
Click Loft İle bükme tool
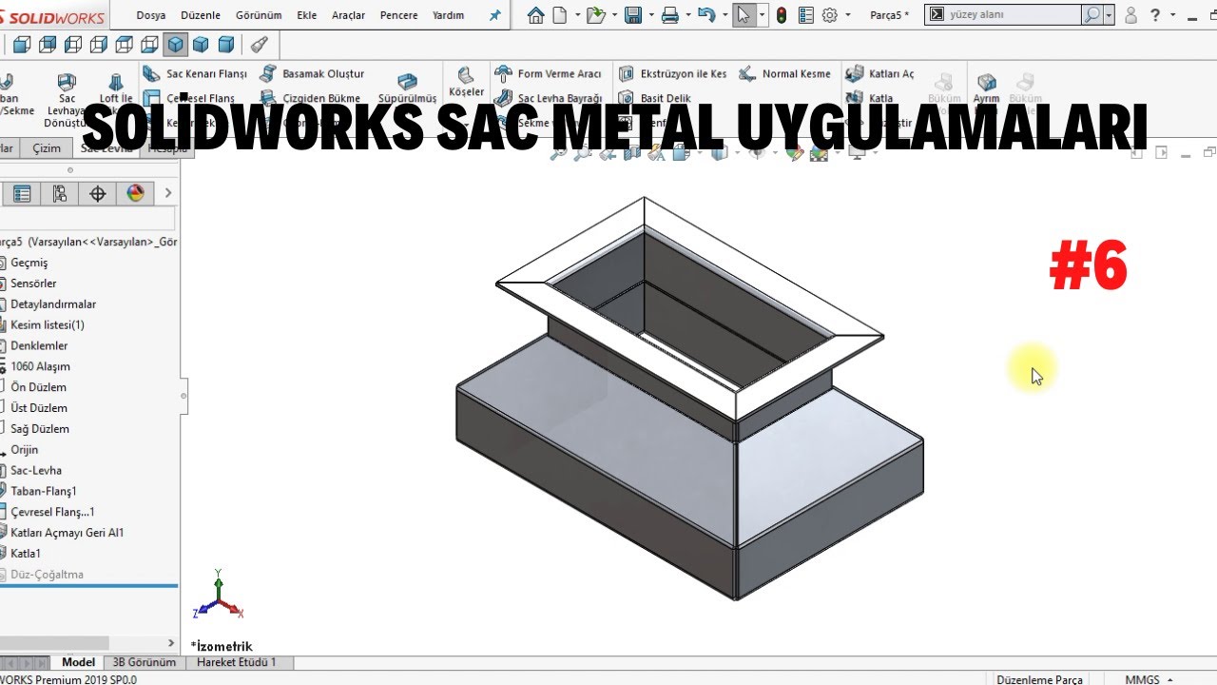[116, 88]
